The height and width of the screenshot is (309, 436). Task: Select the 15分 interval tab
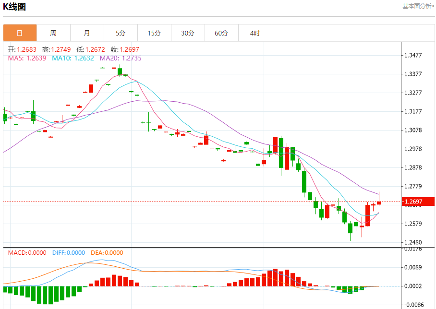[x=154, y=33]
